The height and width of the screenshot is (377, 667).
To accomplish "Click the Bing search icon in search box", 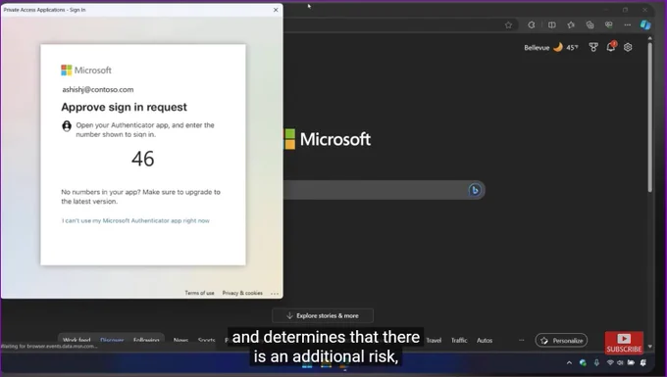I will pos(475,190).
